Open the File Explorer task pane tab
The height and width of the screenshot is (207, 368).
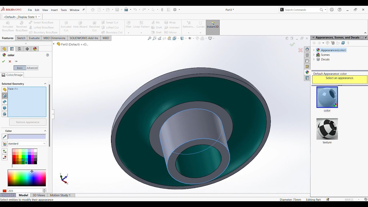307,61
